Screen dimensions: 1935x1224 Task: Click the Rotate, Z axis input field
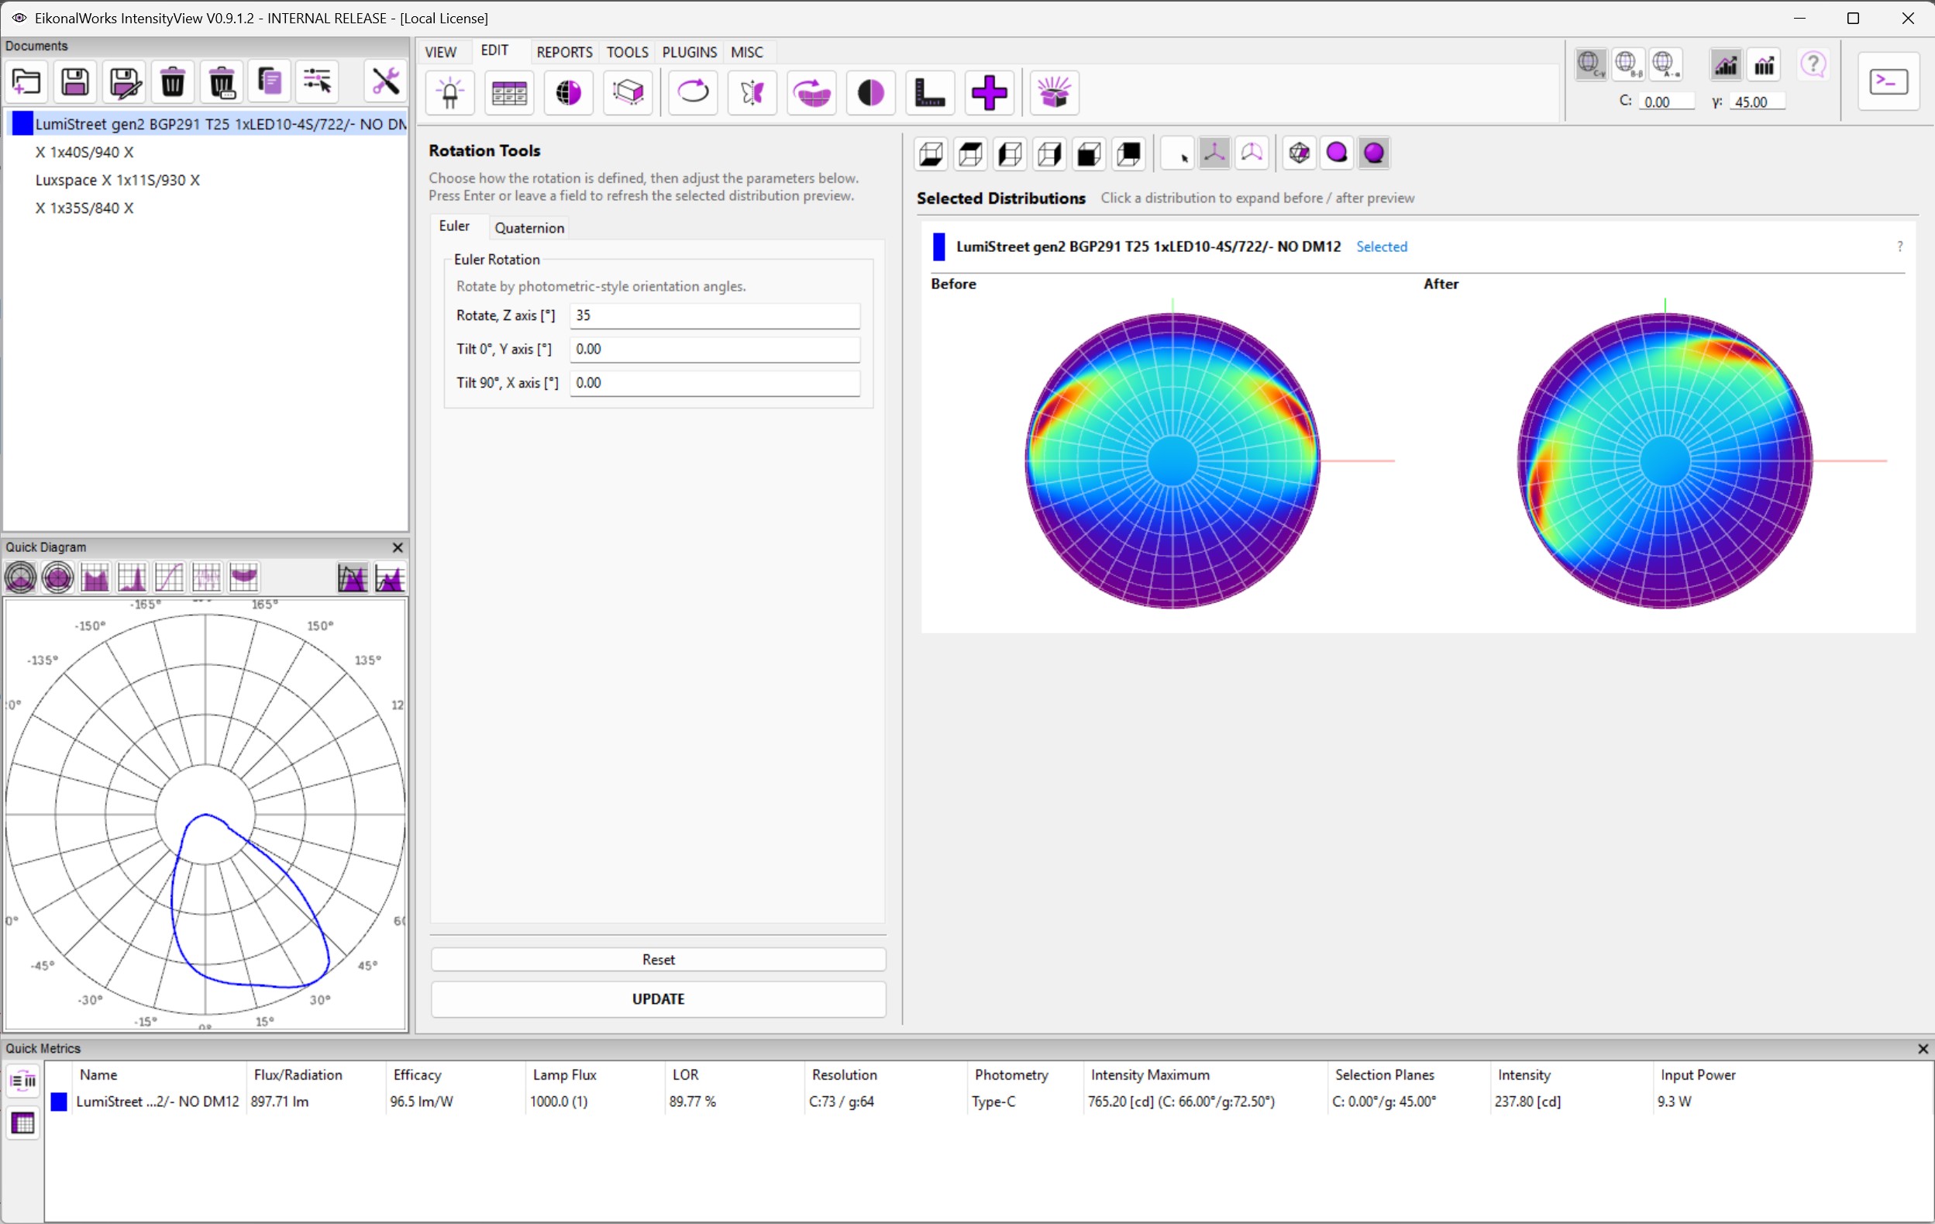715,315
